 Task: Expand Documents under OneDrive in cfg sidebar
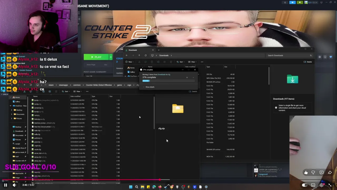tap(12, 114)
